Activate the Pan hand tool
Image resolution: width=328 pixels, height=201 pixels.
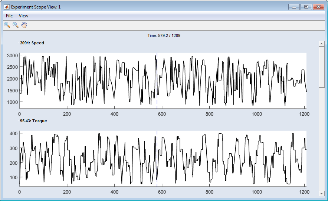[24, 25]
